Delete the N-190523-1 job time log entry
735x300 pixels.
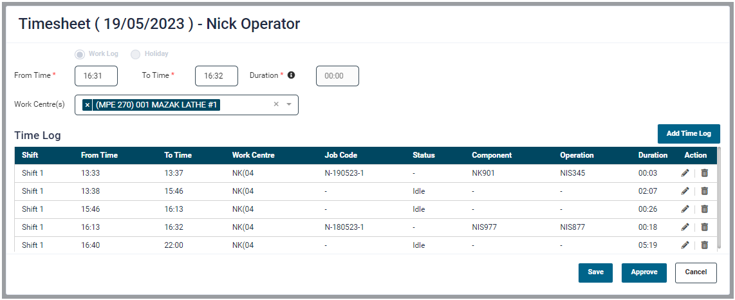(x=704, y=173)
